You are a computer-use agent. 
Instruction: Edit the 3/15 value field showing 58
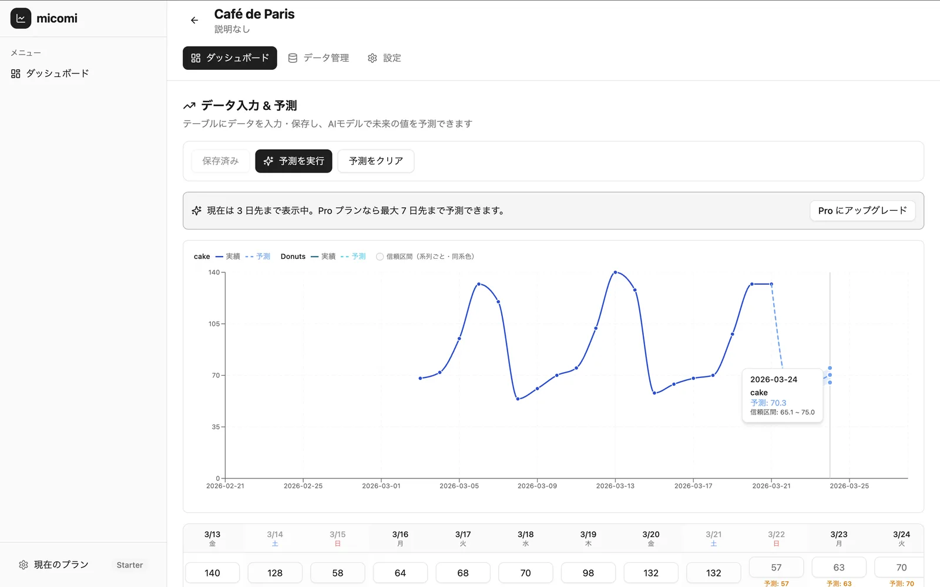coord(338,573)
